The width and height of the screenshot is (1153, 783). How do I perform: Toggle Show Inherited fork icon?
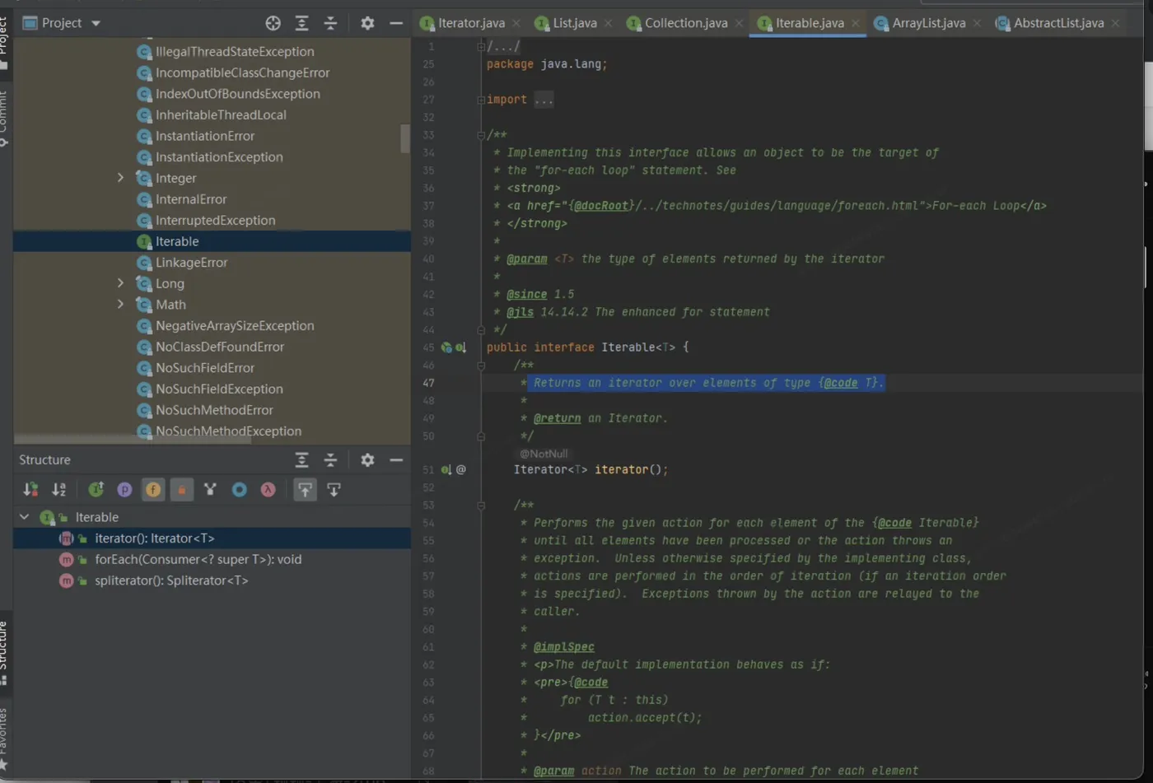click(x=210, y=490)
